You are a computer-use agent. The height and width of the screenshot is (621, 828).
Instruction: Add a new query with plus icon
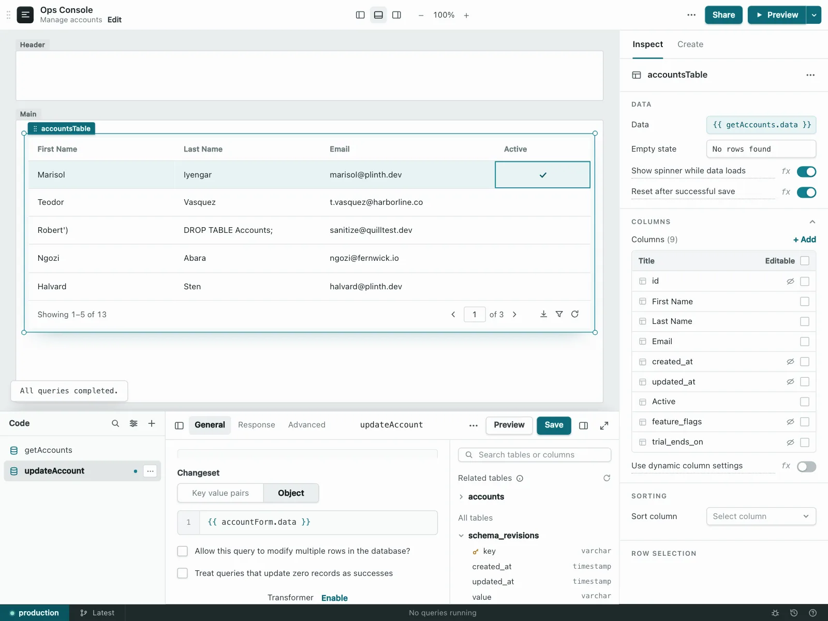click(x=152, y=423)
